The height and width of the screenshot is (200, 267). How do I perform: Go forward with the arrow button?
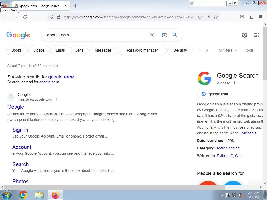[16, 17]
